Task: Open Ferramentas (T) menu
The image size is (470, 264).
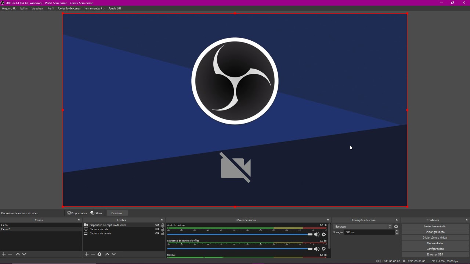Action: coord(94,8)
